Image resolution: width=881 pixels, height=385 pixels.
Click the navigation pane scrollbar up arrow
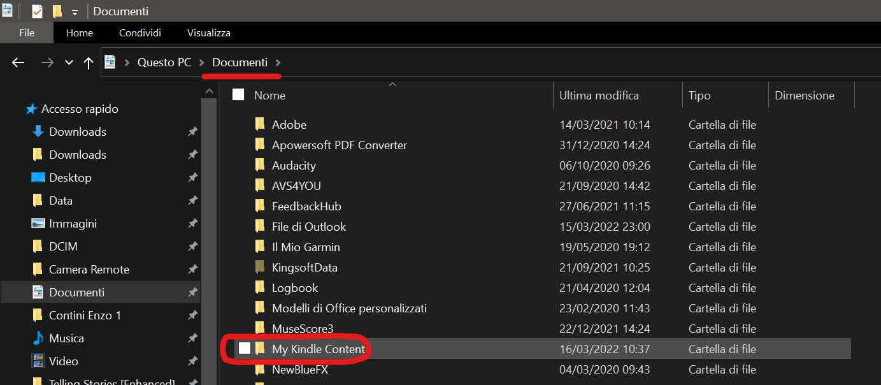tap(210, 91)
